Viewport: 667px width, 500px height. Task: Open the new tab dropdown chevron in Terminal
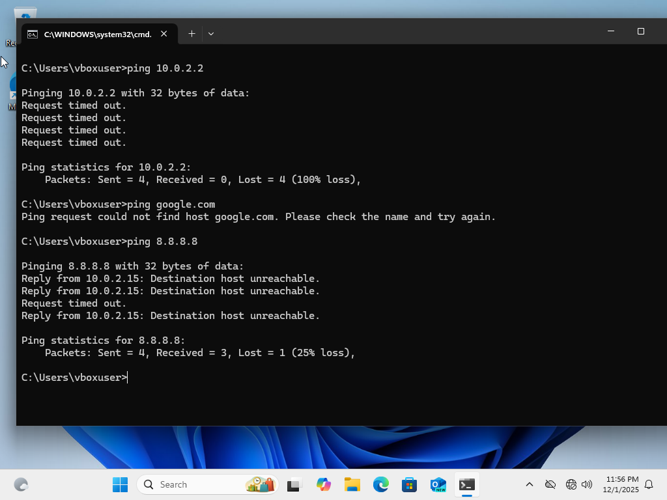click(210, 33)
